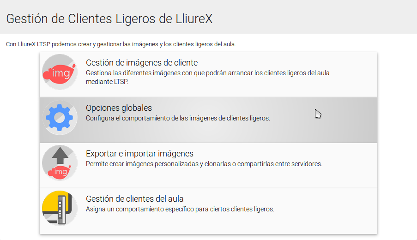Click the export/import arrow img icon

pos(60,162)
